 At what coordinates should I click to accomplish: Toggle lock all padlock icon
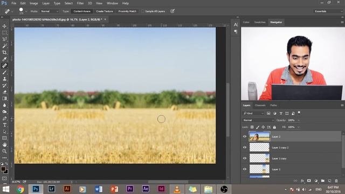coord(274,127)
